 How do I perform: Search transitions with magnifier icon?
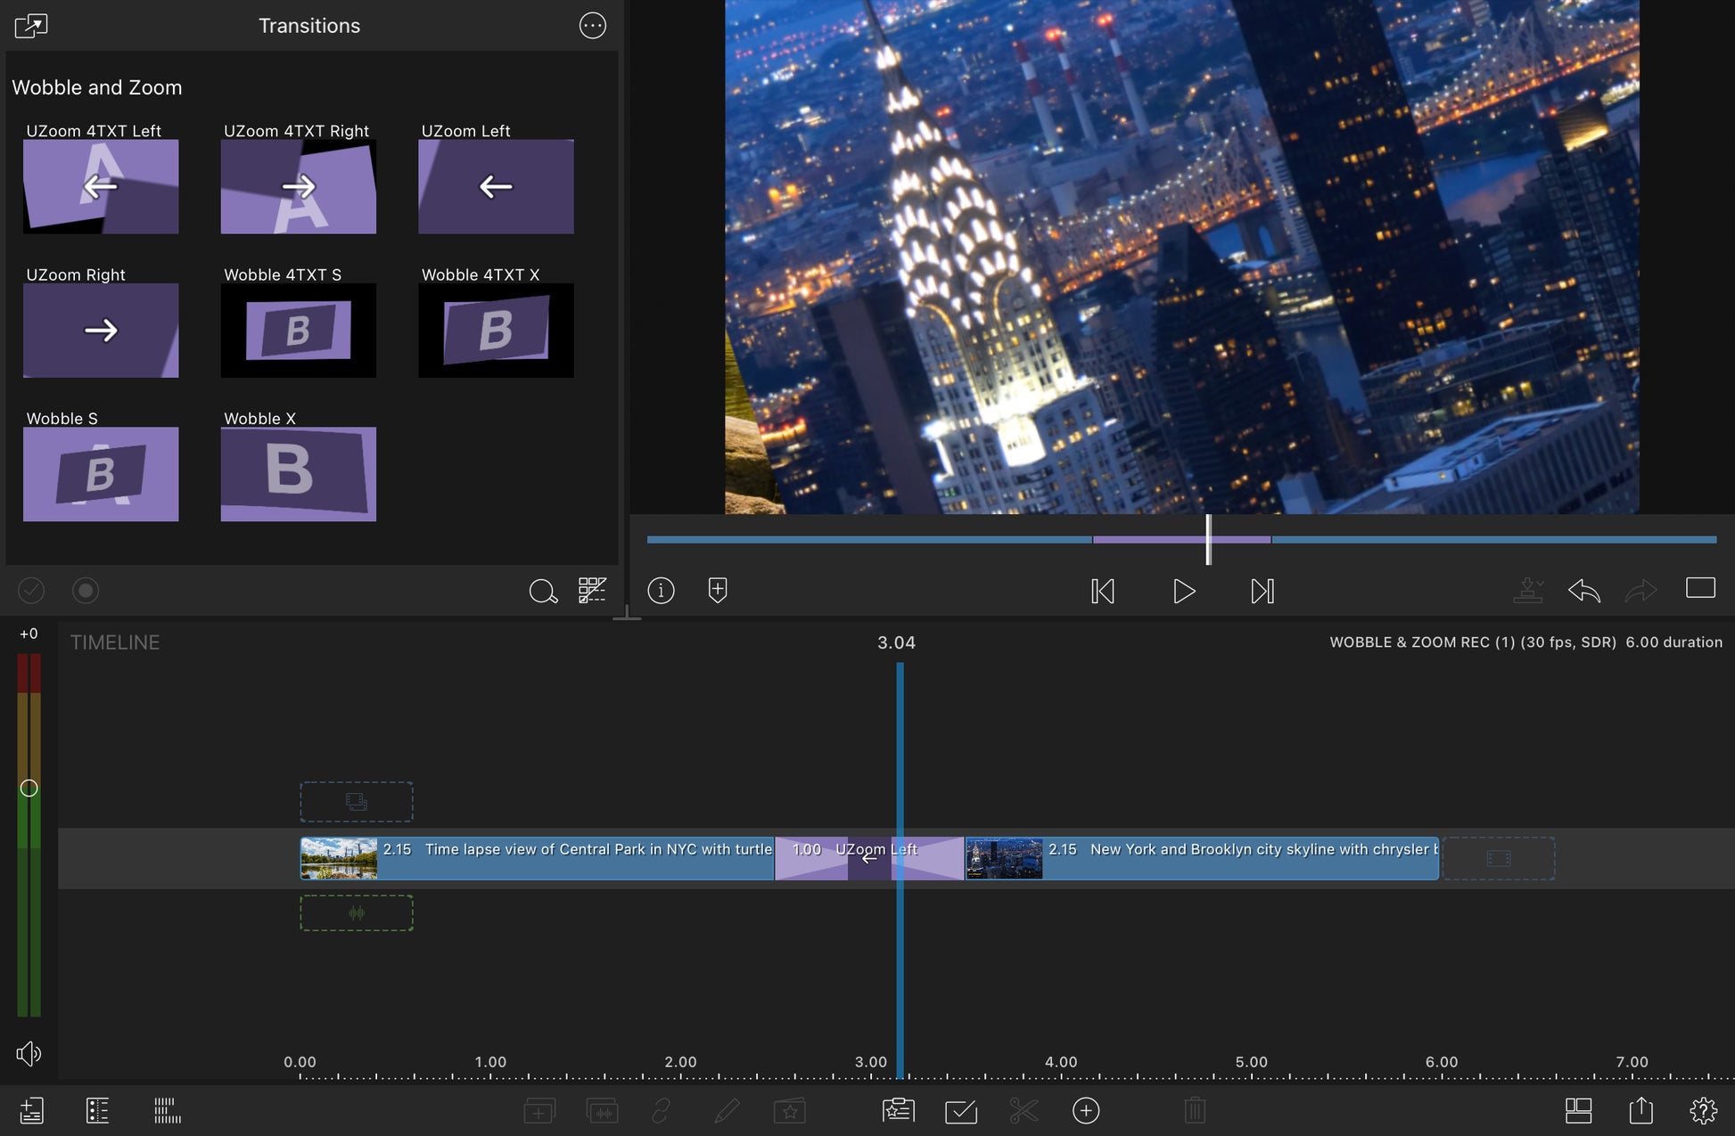[x=542, y=591]
